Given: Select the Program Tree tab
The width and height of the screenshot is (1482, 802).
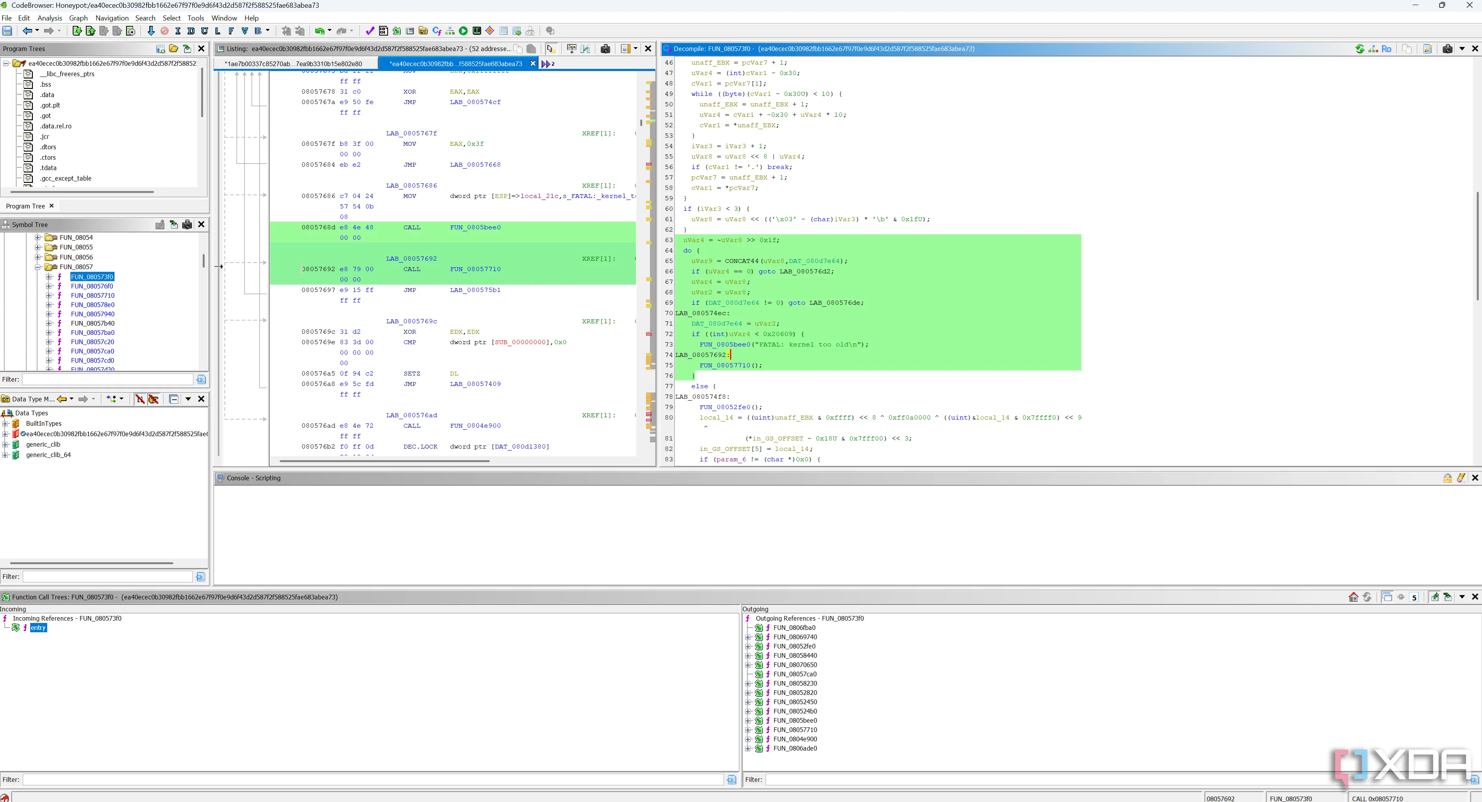Looking at the screenshot, I should (25, 206).
